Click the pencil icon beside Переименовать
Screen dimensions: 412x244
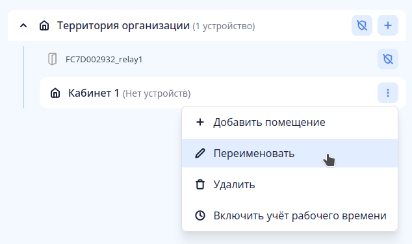click(200, 153)
